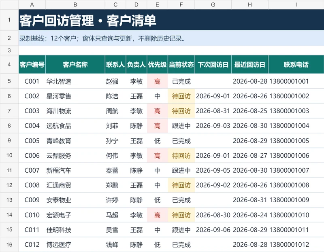Select cell with customer ID C001
The height and width of the screenshot is (252, 324).
coord(32,81)
